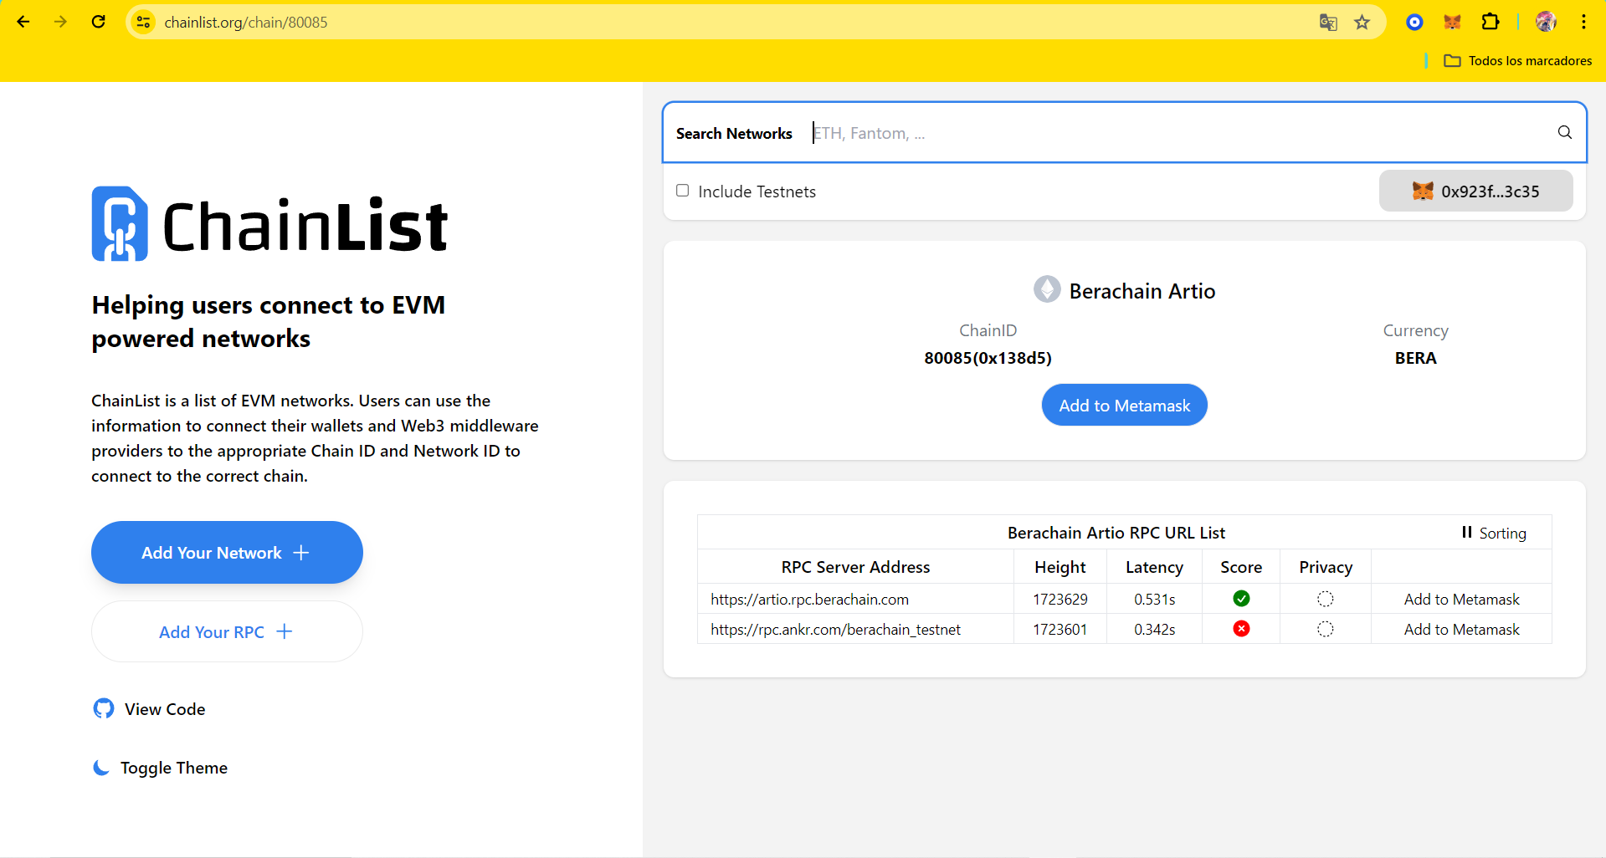Click the Height column header
This screenshot has width=1606, height=858.
[1060, 567]
